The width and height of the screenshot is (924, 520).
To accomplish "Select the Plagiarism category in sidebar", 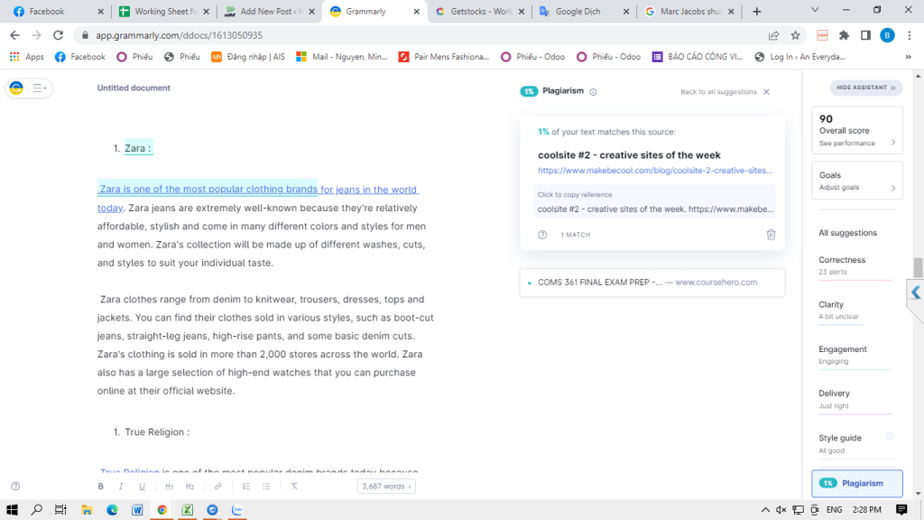I will [x=857, y=483].
